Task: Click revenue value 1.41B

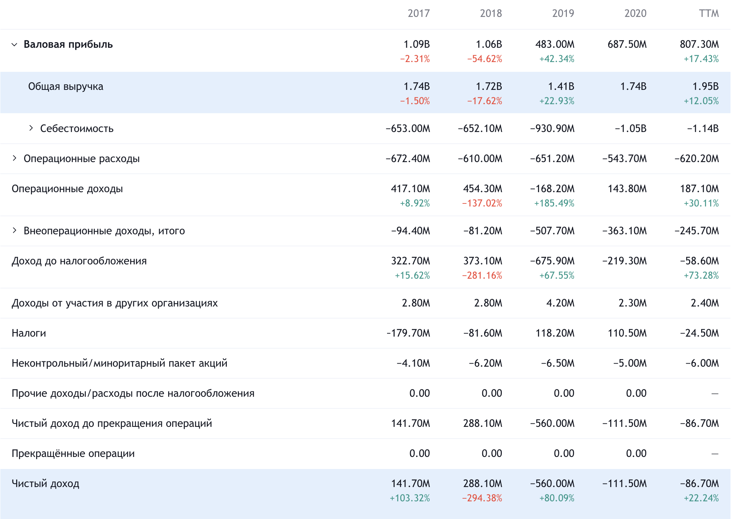Action: (x=561, y=86)
